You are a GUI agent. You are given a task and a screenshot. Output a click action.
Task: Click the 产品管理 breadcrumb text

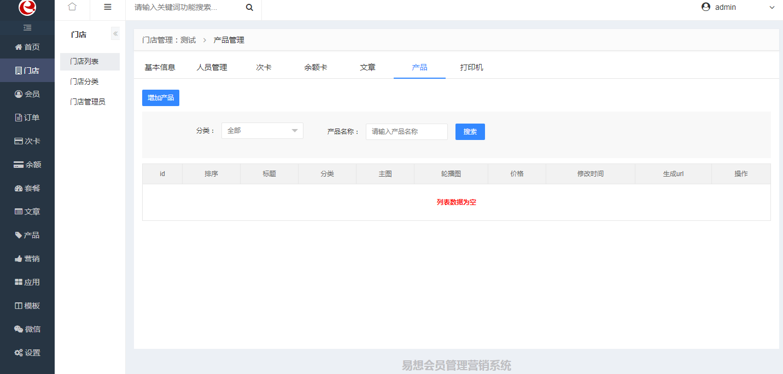[229, 40]
